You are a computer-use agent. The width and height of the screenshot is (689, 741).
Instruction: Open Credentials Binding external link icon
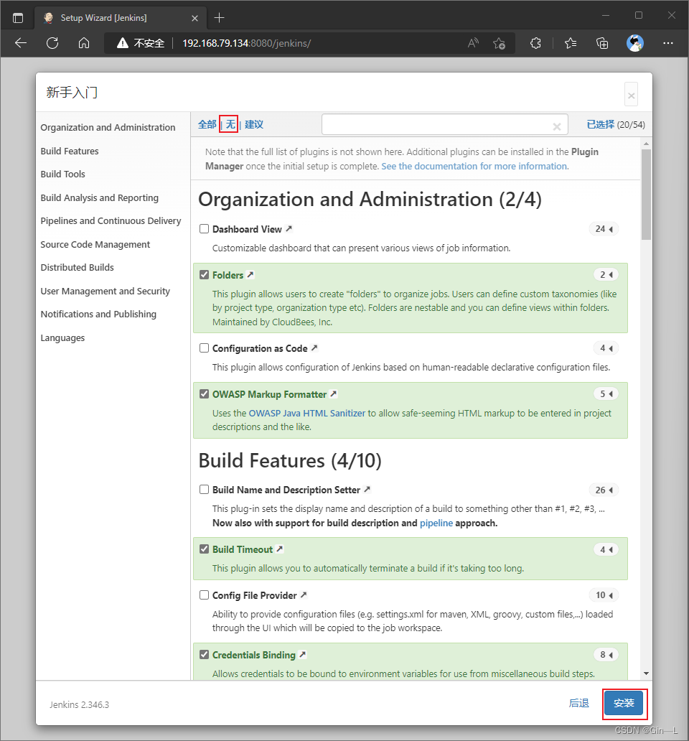(303, 655)
